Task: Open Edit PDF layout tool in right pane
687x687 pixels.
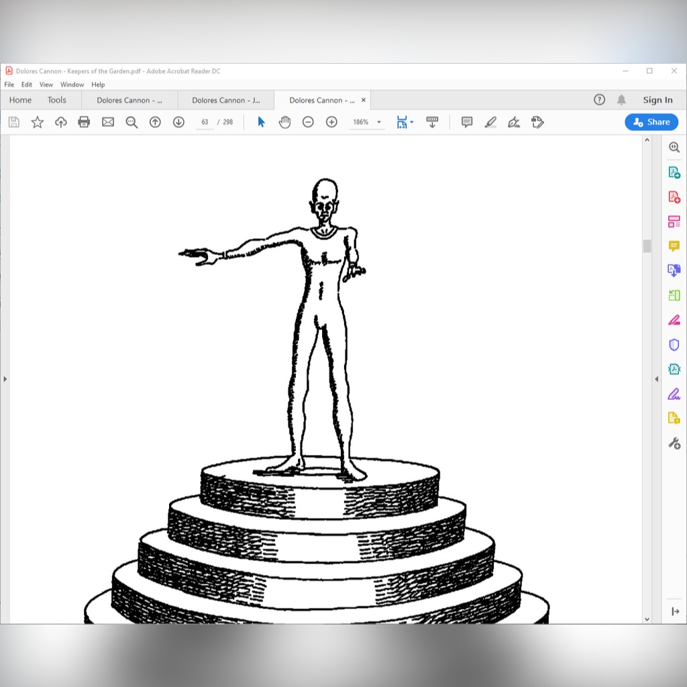Action: [x=674, y=221]
